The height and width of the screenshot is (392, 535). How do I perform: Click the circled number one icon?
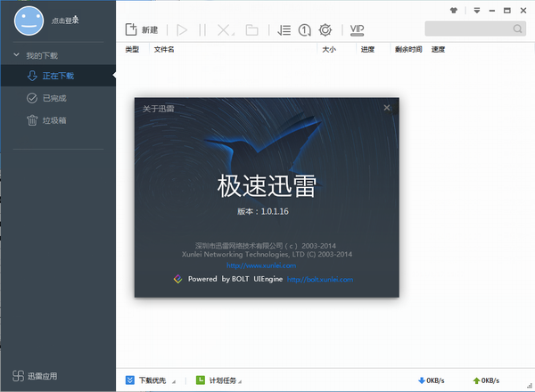(305, 30)
